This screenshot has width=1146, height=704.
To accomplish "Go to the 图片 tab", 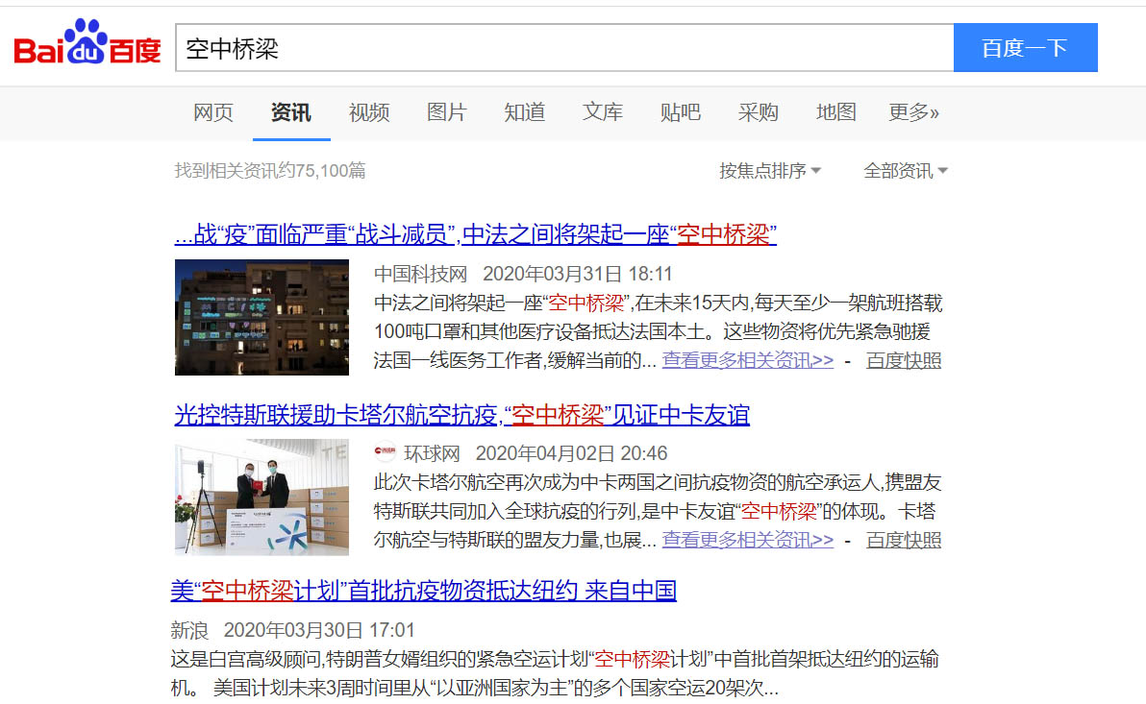I will coord(446,112).
